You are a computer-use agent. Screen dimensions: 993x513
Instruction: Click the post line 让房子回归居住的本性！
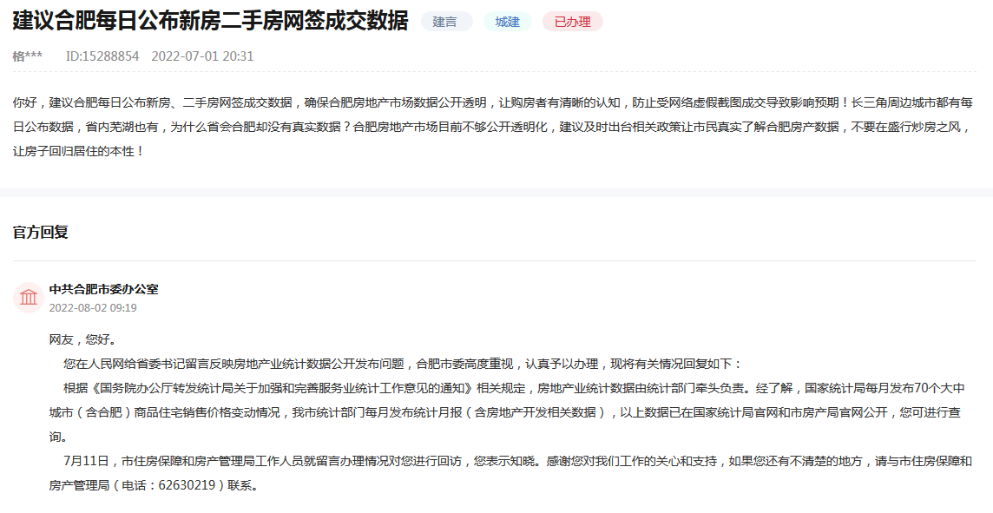tap(78, 151)
